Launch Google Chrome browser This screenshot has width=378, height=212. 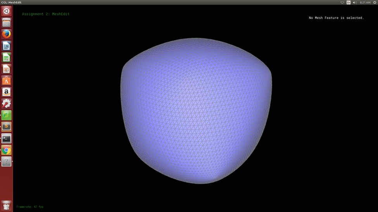coord(6,150)
